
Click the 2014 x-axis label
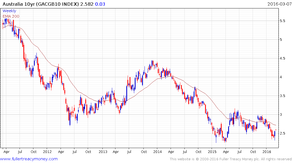click(x=158, y=152)
